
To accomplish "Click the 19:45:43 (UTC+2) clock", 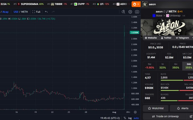I will pos(110,118).
